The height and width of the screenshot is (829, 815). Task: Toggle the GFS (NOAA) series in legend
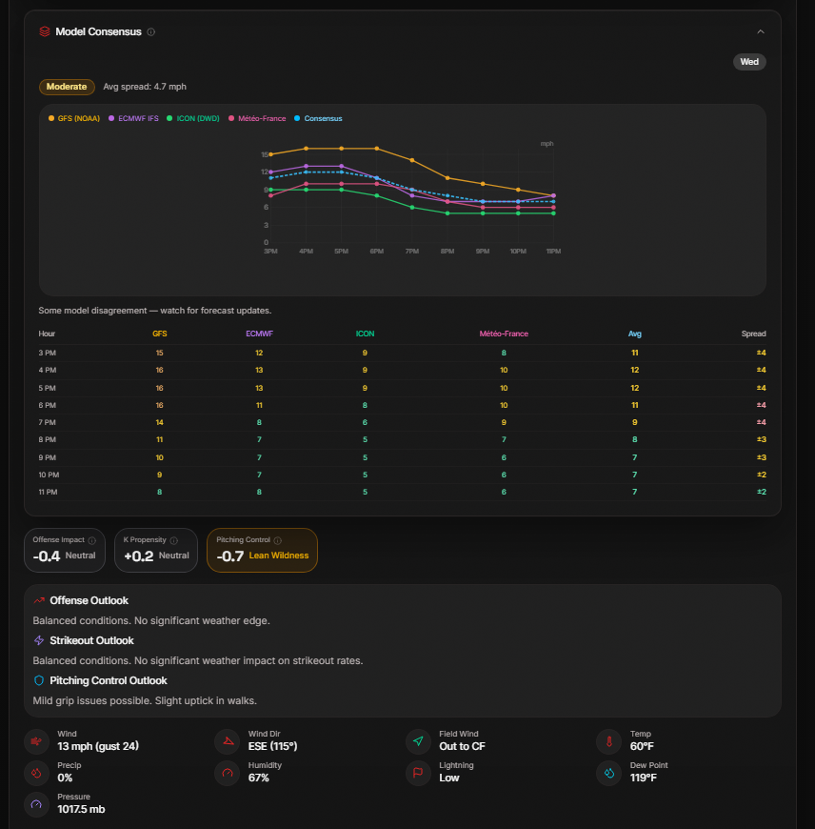coord(74,118)
